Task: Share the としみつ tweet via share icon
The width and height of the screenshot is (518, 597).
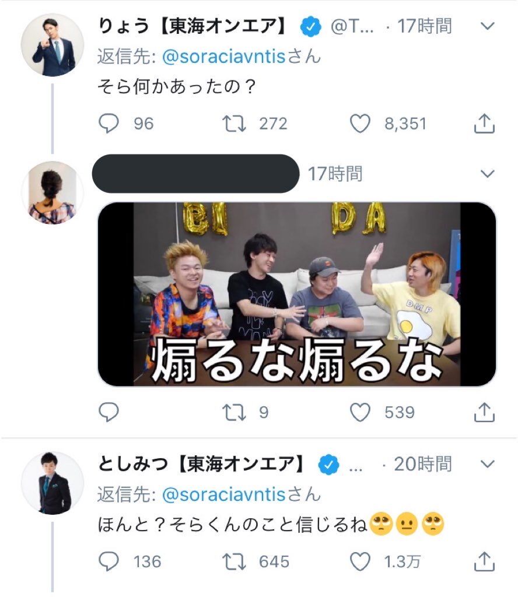Action: (484, 561)
